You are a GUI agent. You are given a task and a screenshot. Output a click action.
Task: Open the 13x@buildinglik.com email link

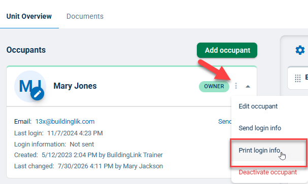(x=65, y=122)
